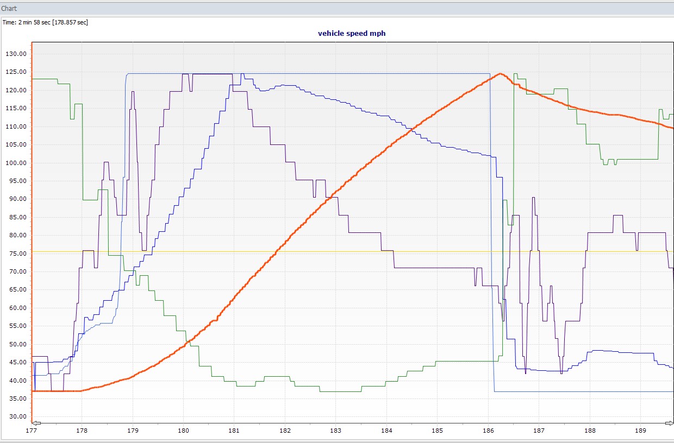Click the 65.00 y-axis label
The width and height of the screenshot is (674, 443).
[18, 290]
